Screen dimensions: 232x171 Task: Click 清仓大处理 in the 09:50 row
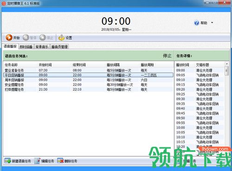pyautogui.click(x=204, y=118)
